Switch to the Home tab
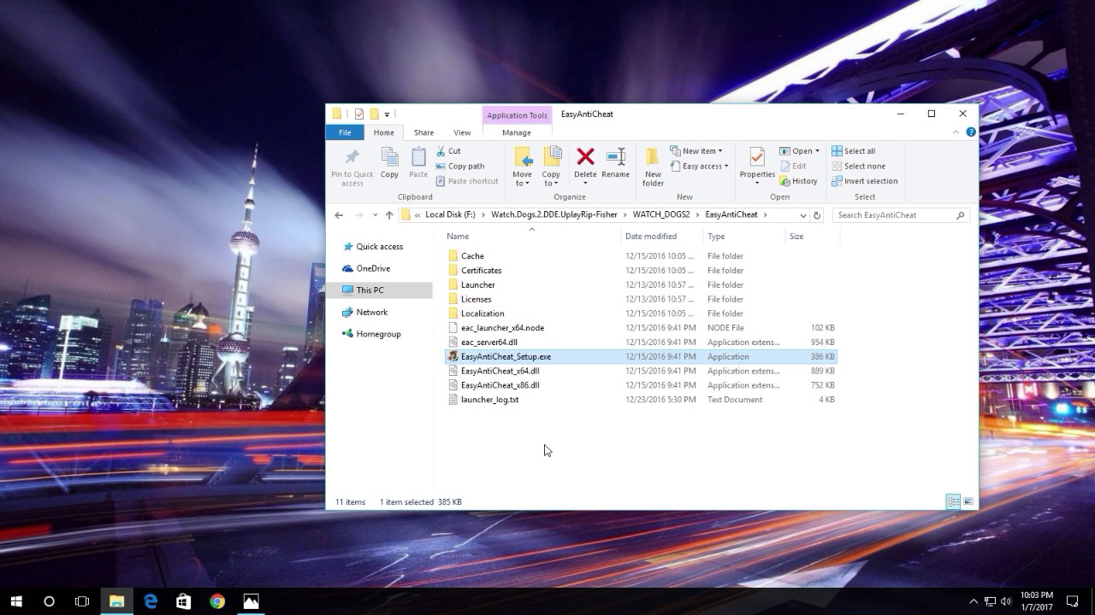This screenshot has height=615, width=1095. click(383, 132)
